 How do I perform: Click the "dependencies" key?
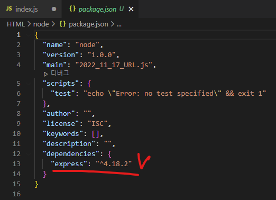71,153
